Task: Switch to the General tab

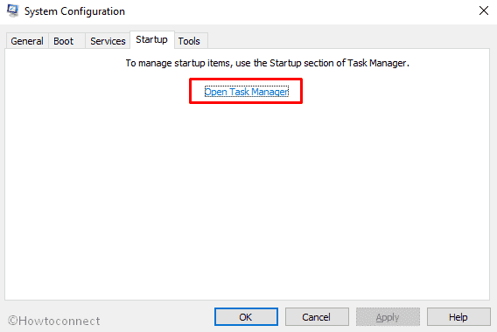Action: coord(27,41)
